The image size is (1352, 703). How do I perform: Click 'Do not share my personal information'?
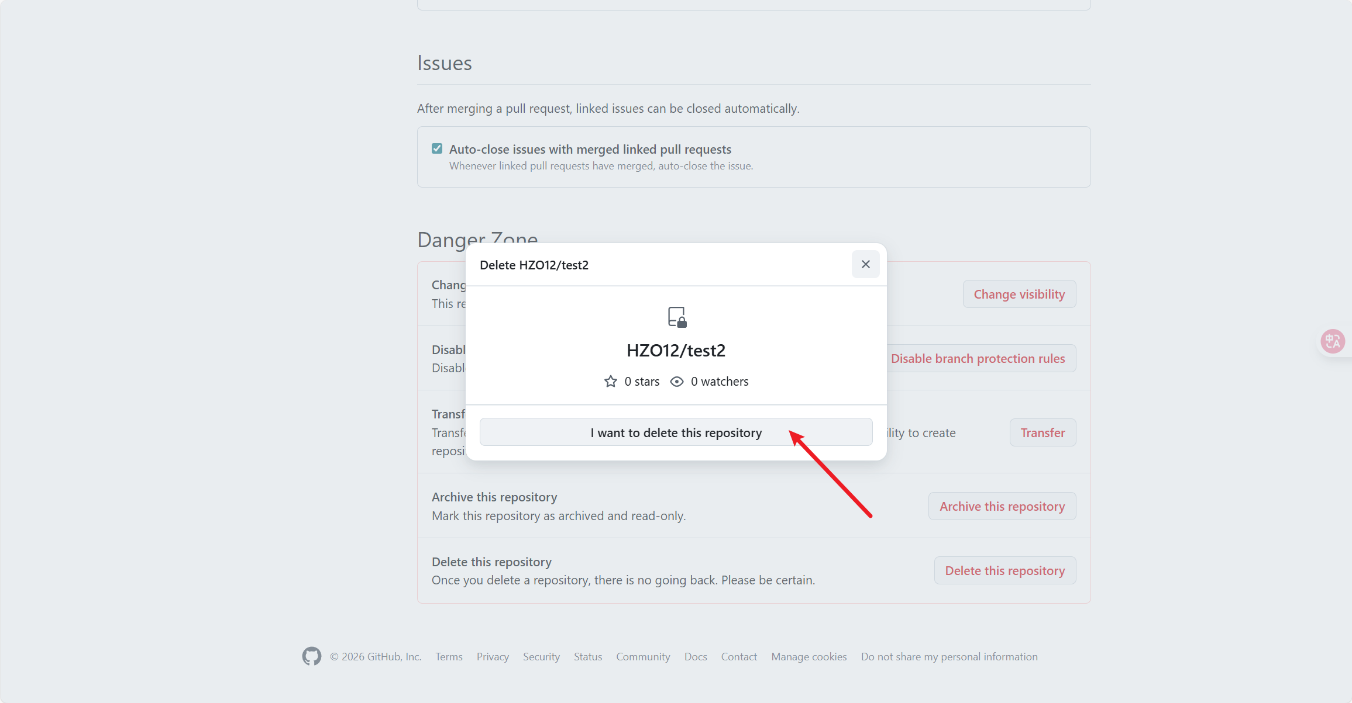pyautogui.click(x=949, y=656)
